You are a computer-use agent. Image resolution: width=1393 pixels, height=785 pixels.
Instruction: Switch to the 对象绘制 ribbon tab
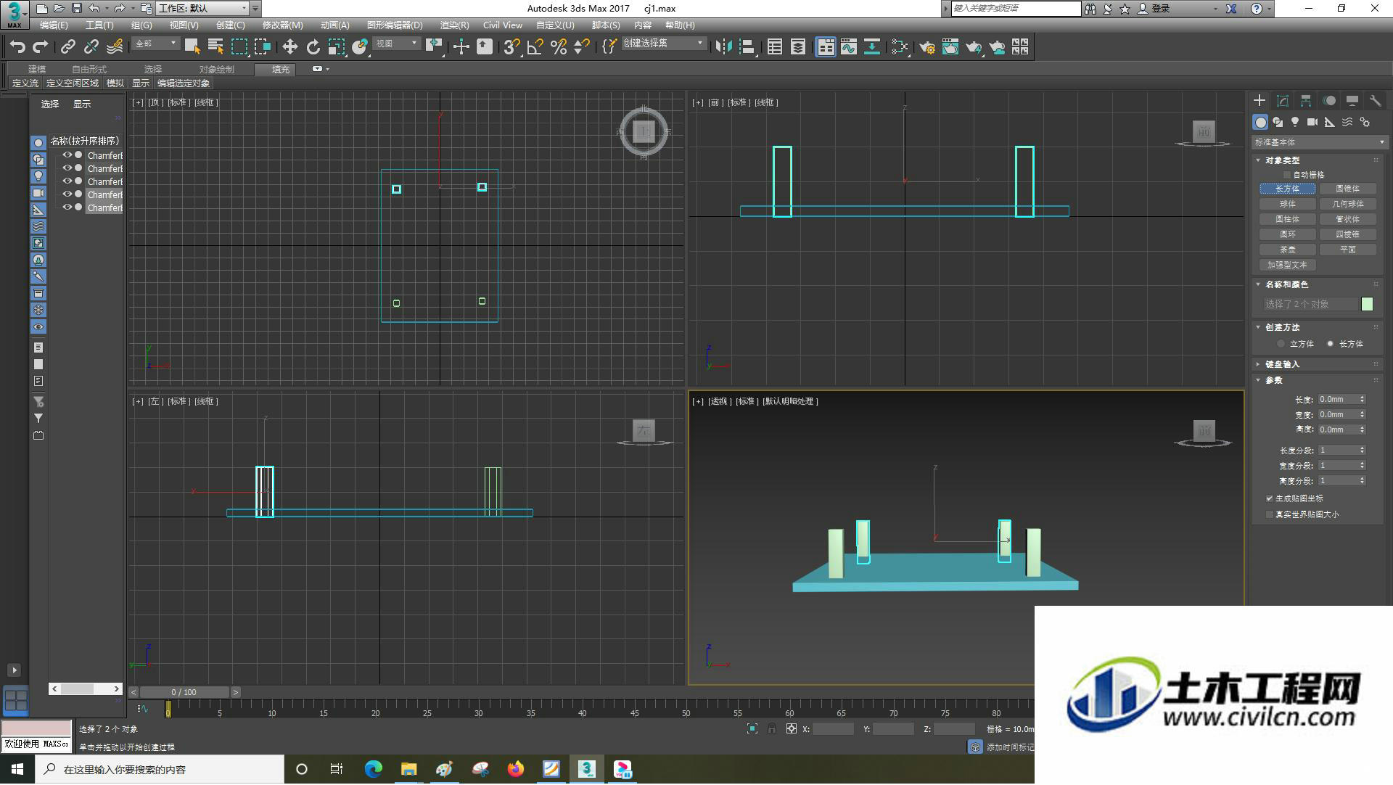click(x=216, y=69)
